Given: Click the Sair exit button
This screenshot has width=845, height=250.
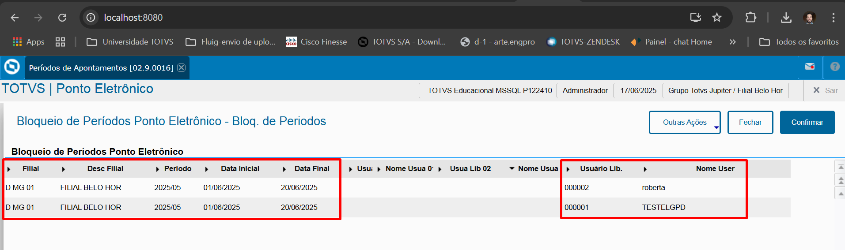Looking at the screenshot, I should 825,90.
